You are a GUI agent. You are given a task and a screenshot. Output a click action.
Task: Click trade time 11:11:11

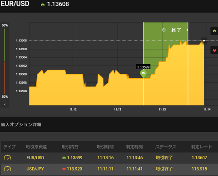pyautogui.click(x=105, y=169)
